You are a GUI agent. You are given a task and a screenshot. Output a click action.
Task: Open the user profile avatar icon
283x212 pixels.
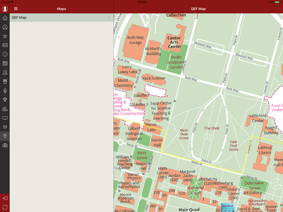click(5, 9)
